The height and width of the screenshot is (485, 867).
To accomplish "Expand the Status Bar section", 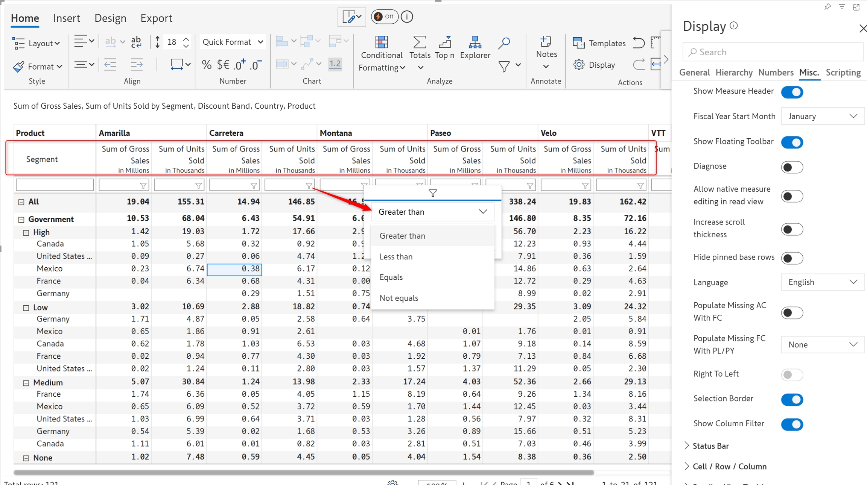I will click(710, 446).
